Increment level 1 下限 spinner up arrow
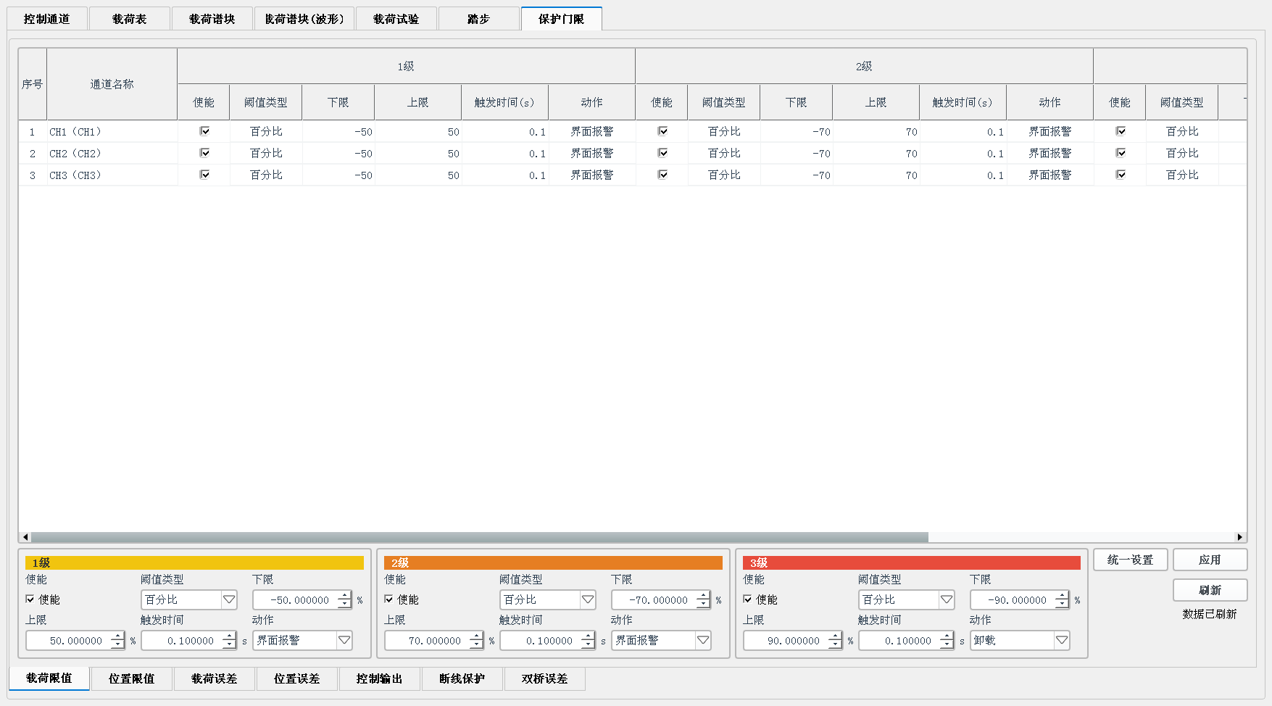 click(x=344, y=596)
